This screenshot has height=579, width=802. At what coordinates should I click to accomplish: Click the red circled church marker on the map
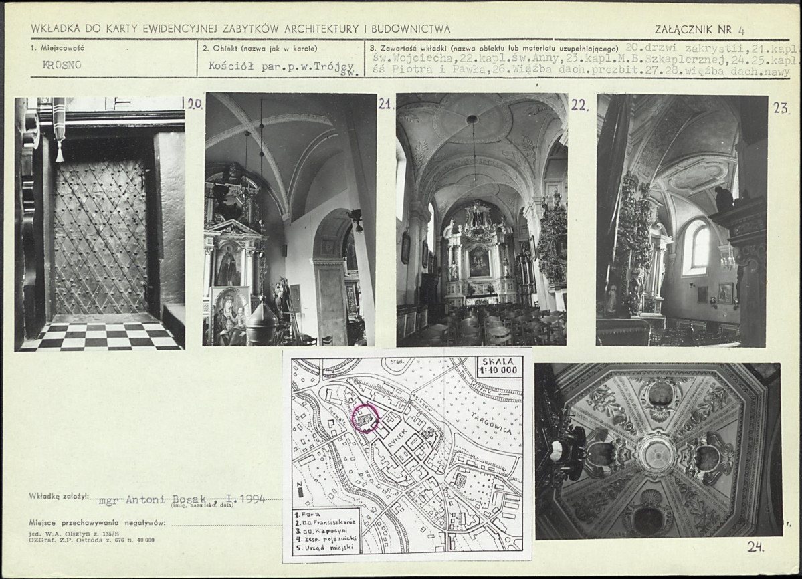[365, 418]
